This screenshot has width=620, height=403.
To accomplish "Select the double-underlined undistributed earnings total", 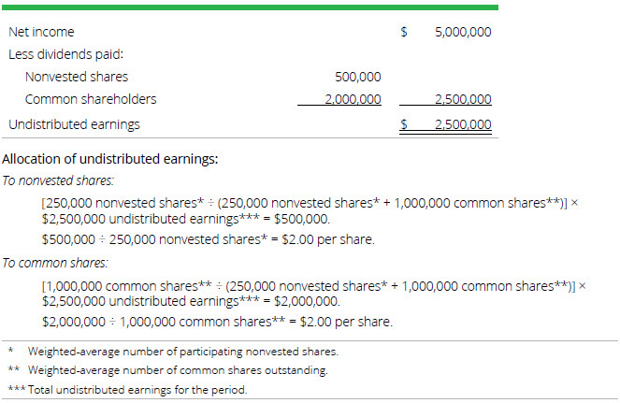I will coord(463,123).
